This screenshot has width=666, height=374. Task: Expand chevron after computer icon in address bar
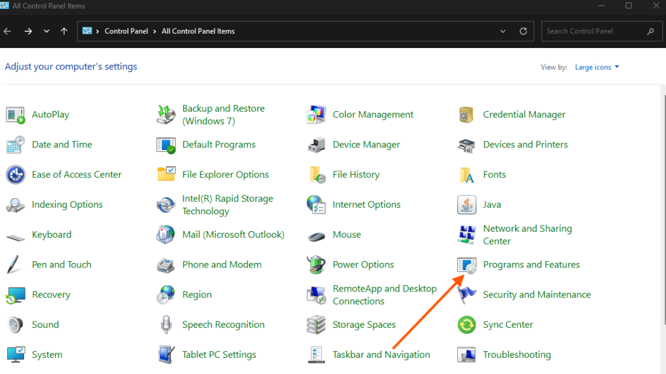(98, 31)
